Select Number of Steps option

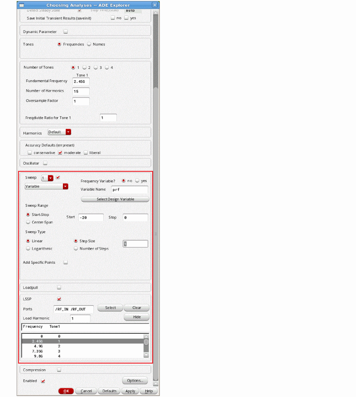point(76,248)
